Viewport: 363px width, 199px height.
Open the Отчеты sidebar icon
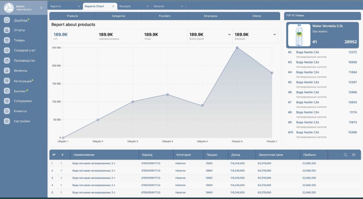point(7,30)
